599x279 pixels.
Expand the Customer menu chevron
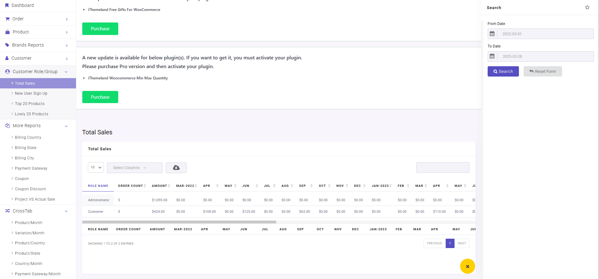point(67,58)
